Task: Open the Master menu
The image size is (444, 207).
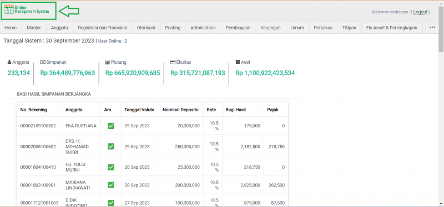Action: [x=34, y=28]
